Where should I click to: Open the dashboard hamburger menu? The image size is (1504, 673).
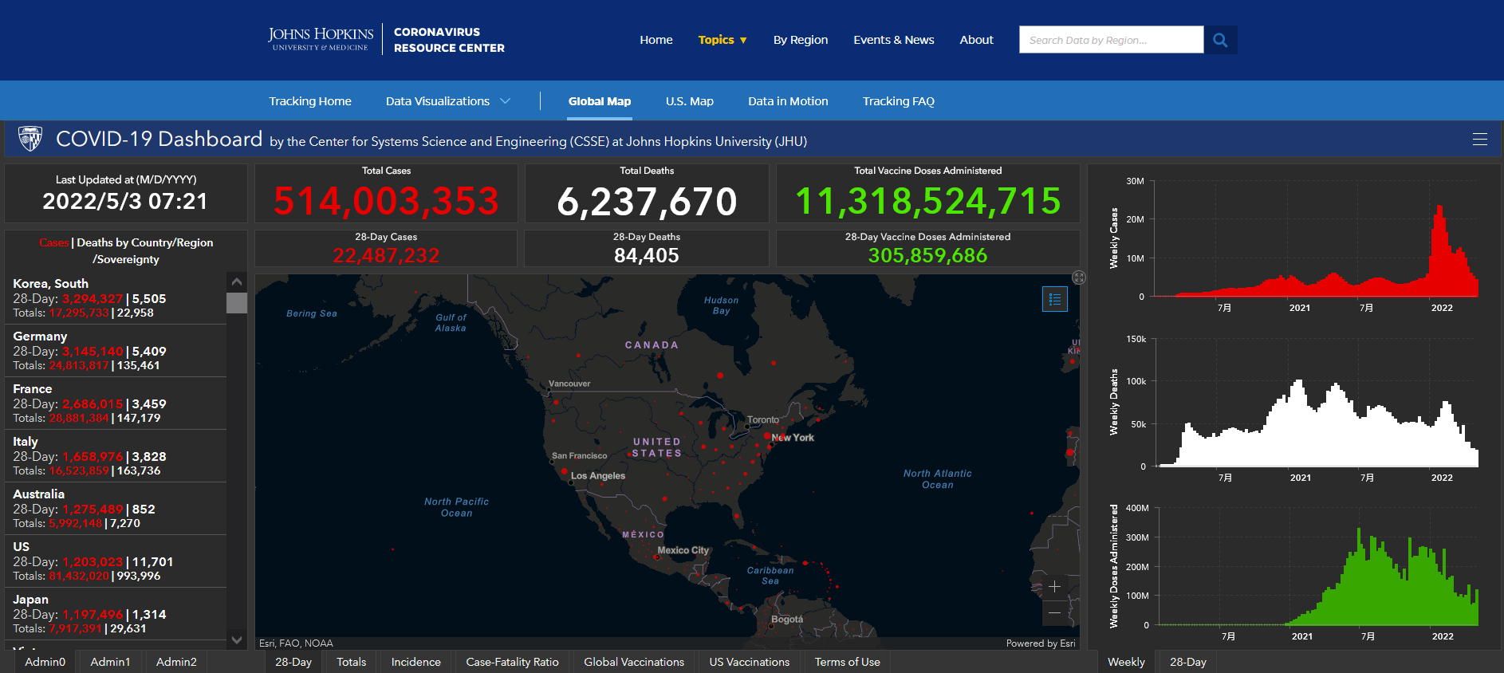[1480, 140]
